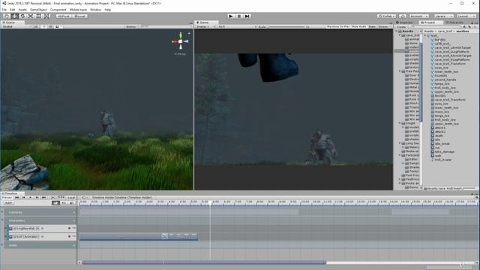The height and width of the screenshot is (270, 480).
Task: Toggle Mute Audio in Game view
Action: tap(359, 27)
